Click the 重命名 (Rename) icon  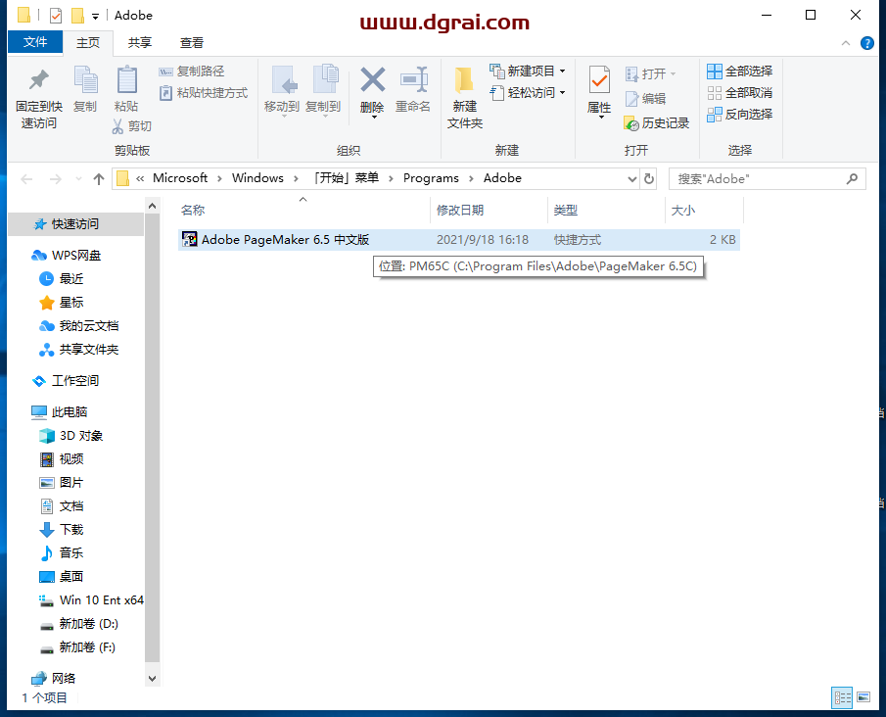(412, 93)
